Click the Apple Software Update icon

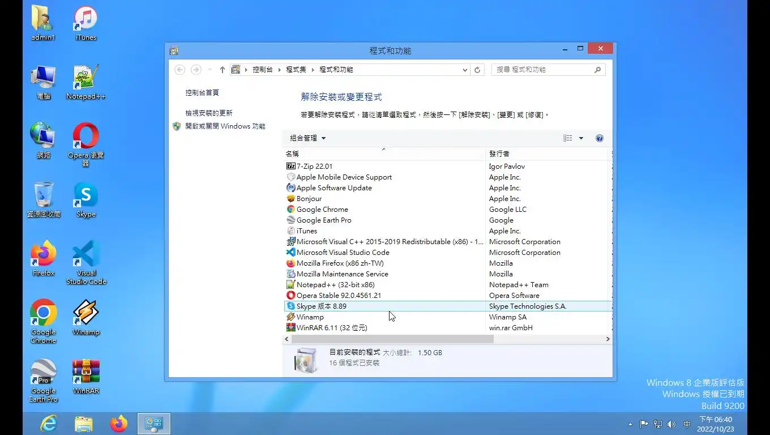291,188
